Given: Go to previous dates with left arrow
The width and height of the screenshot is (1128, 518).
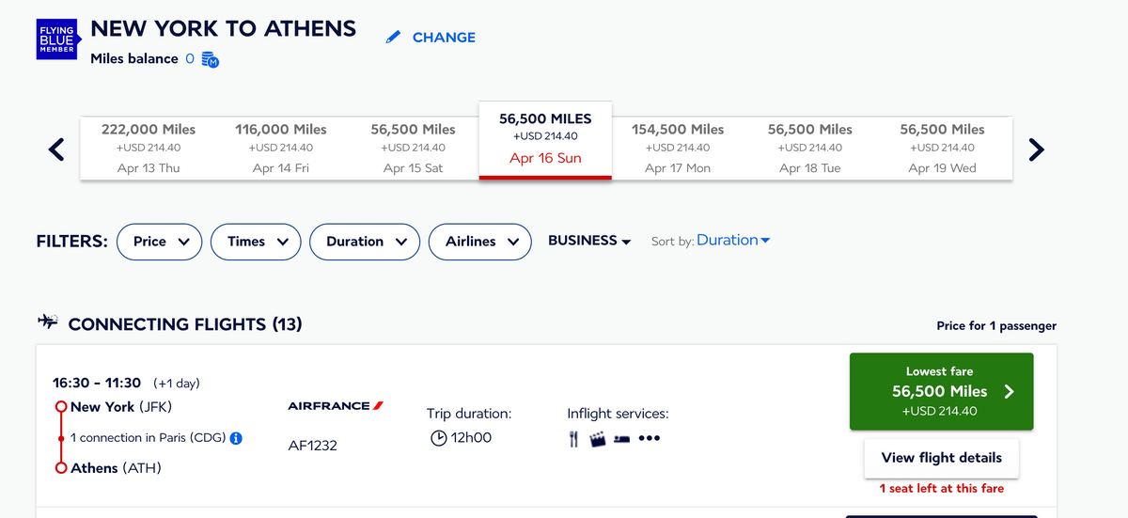Looking at the screenshot, I should pos(56,149).
